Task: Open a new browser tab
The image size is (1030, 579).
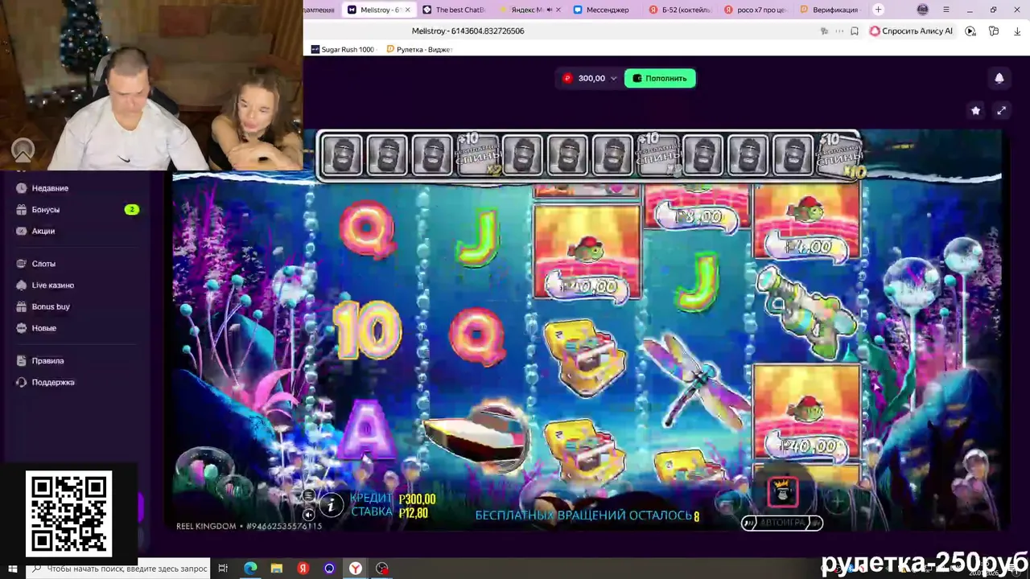Action: coord(878,10)
